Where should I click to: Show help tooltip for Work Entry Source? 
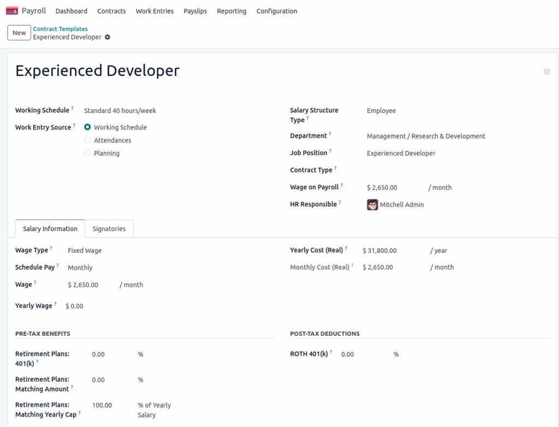74,125
